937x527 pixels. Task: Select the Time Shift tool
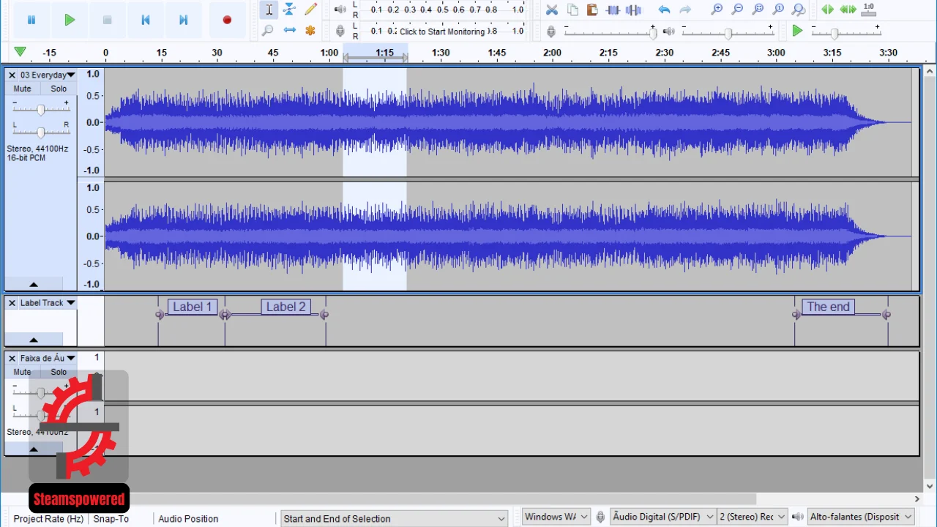[290, 30]
